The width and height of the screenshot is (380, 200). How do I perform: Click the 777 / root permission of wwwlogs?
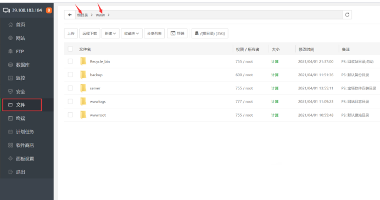[x=244, y=101]
